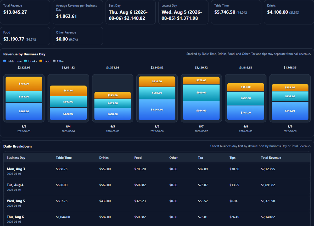The height and width of the screenshot is (226, 314).
Task: Click the $703.00 food segment for 8/3
Action: pyautogui.click(x=24, y=84)
